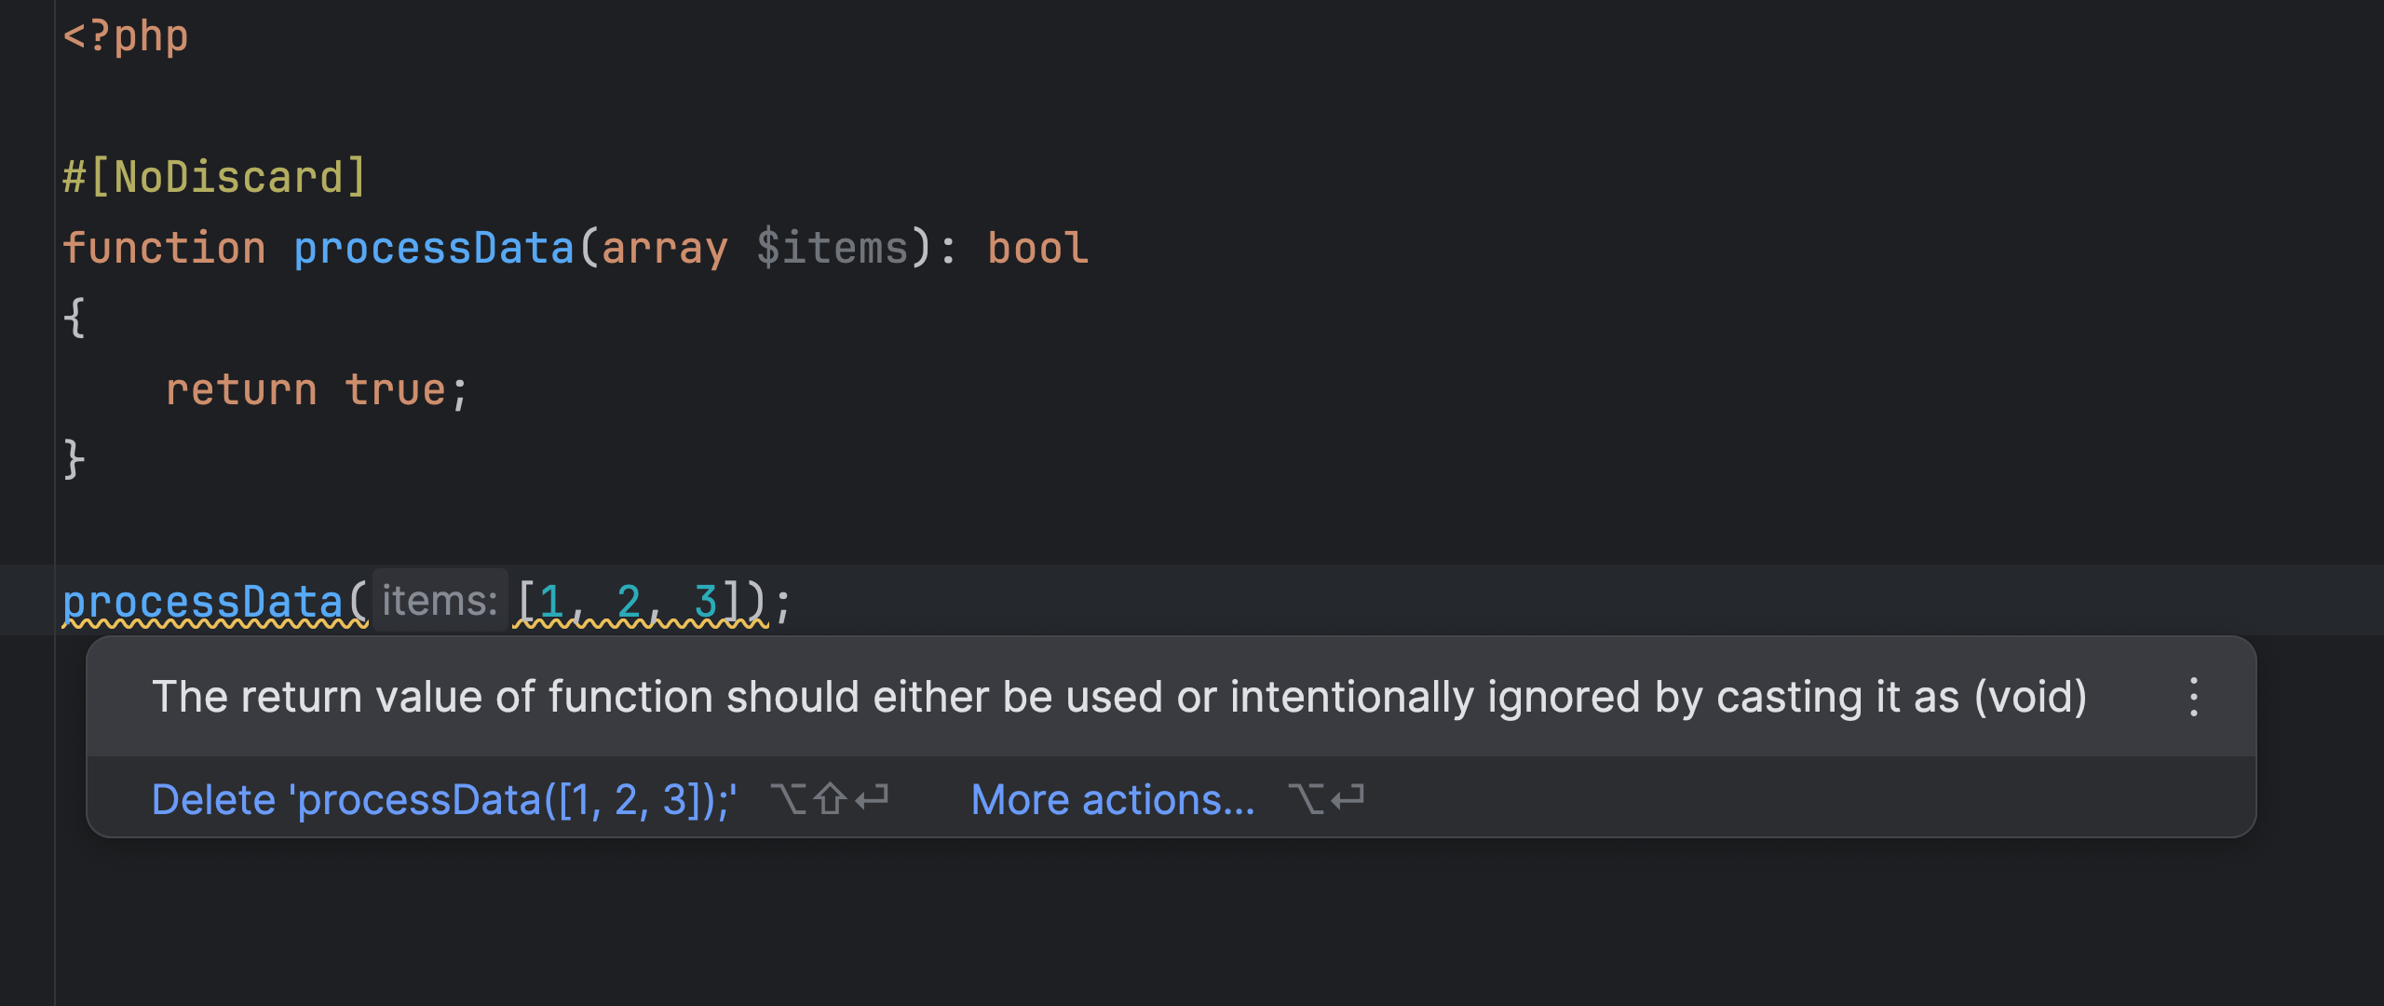The width and height of the screenshot is (2384, 1006).
Task: Select the $items parameter in the signature
Action: tap(833, 247)
